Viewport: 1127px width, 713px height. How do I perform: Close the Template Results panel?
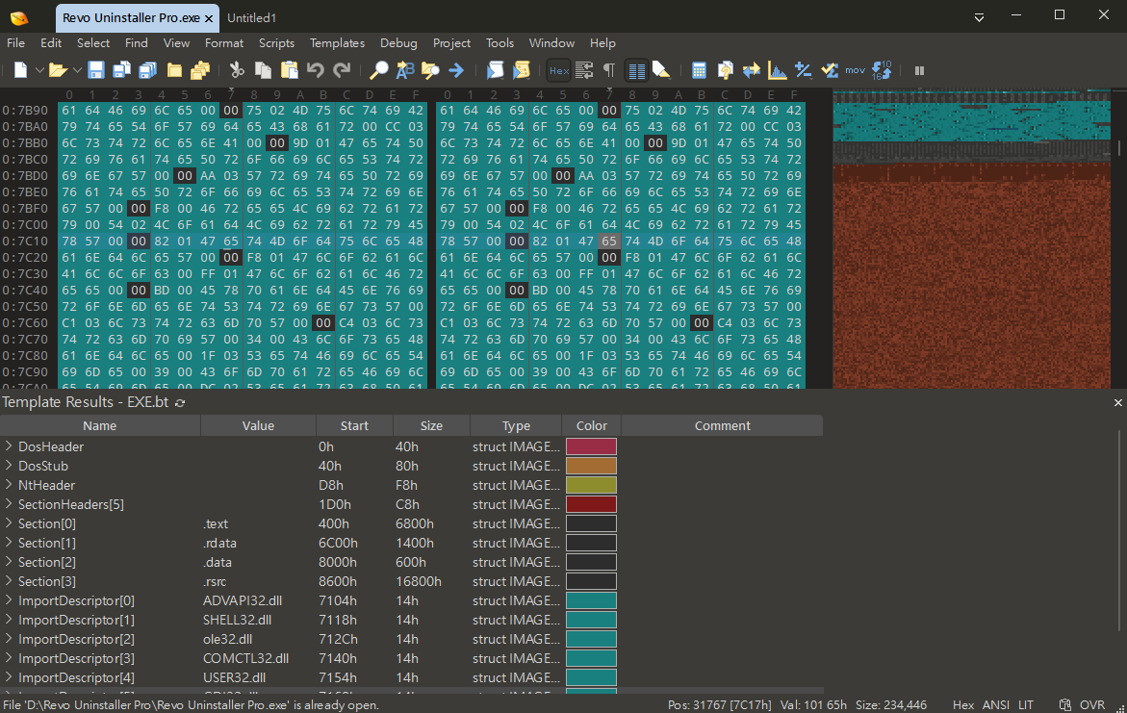[x=1117, y=402]
